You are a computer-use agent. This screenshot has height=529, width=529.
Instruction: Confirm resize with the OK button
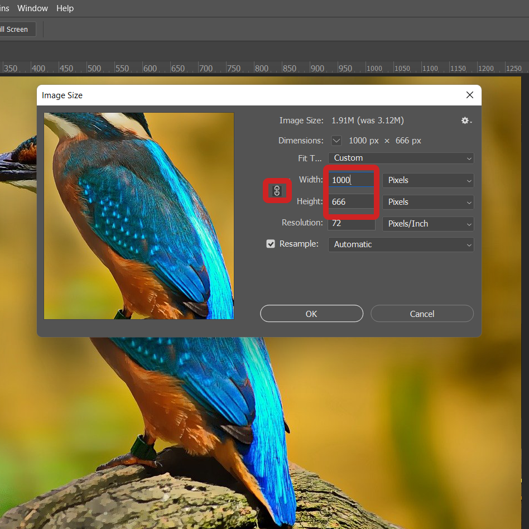coord(311,314)
